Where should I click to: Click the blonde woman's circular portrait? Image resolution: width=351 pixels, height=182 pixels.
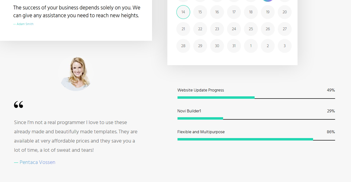pos(76,74)
